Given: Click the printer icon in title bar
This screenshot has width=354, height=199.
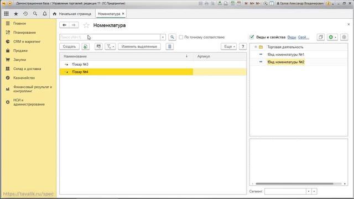Looking at the screenshot, I should 206,3.
